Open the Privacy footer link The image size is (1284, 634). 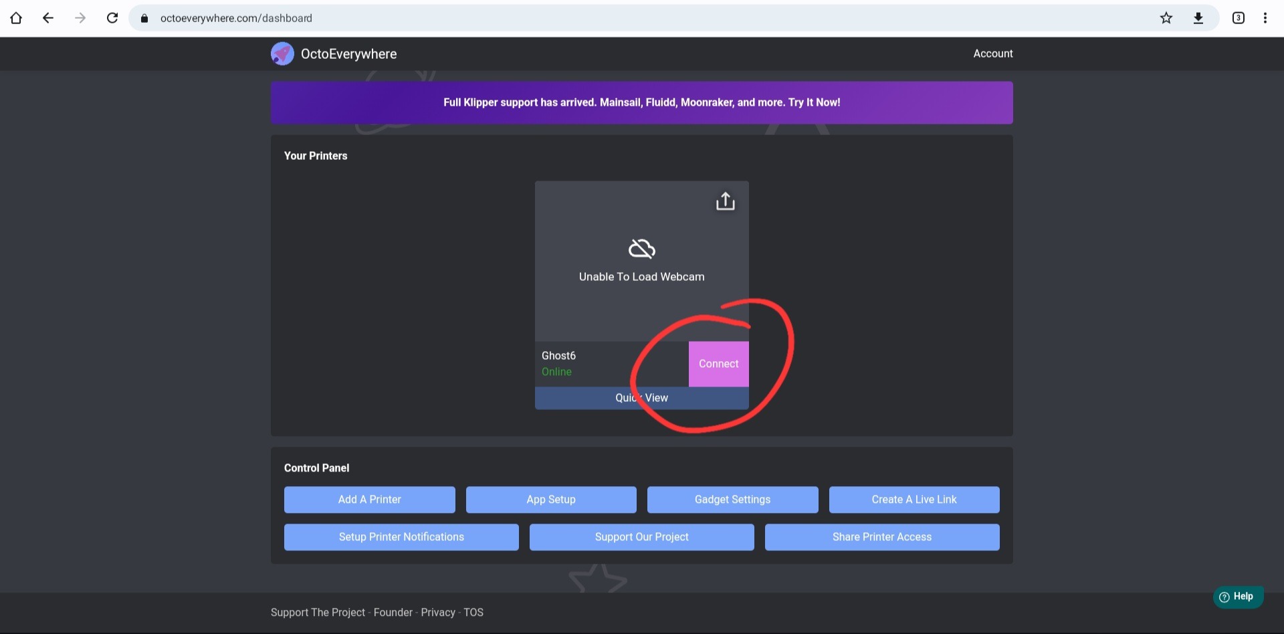(x=438, y=613)
